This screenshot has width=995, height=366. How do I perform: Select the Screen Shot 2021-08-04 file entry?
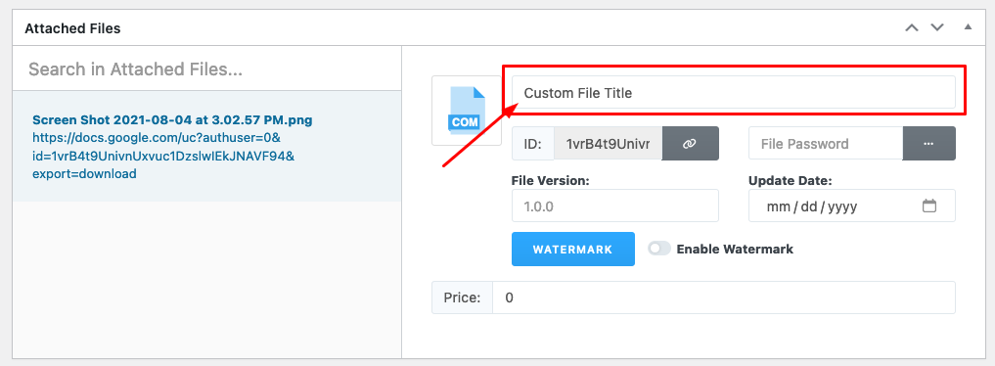(172, 120)
